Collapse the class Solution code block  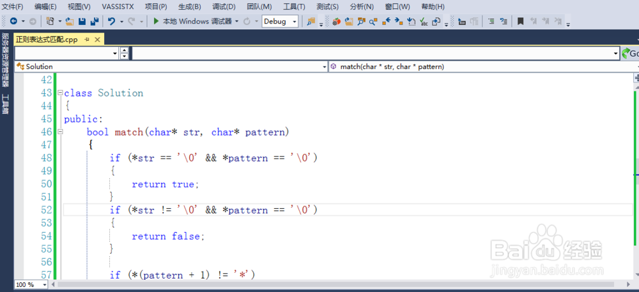pos(60,93)
